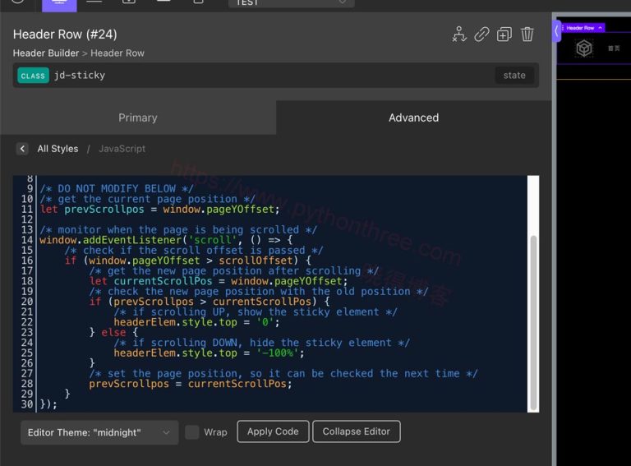Screen dimensions: 631x466
Task: Click the cube logo in preview
Action: point(583,49)
